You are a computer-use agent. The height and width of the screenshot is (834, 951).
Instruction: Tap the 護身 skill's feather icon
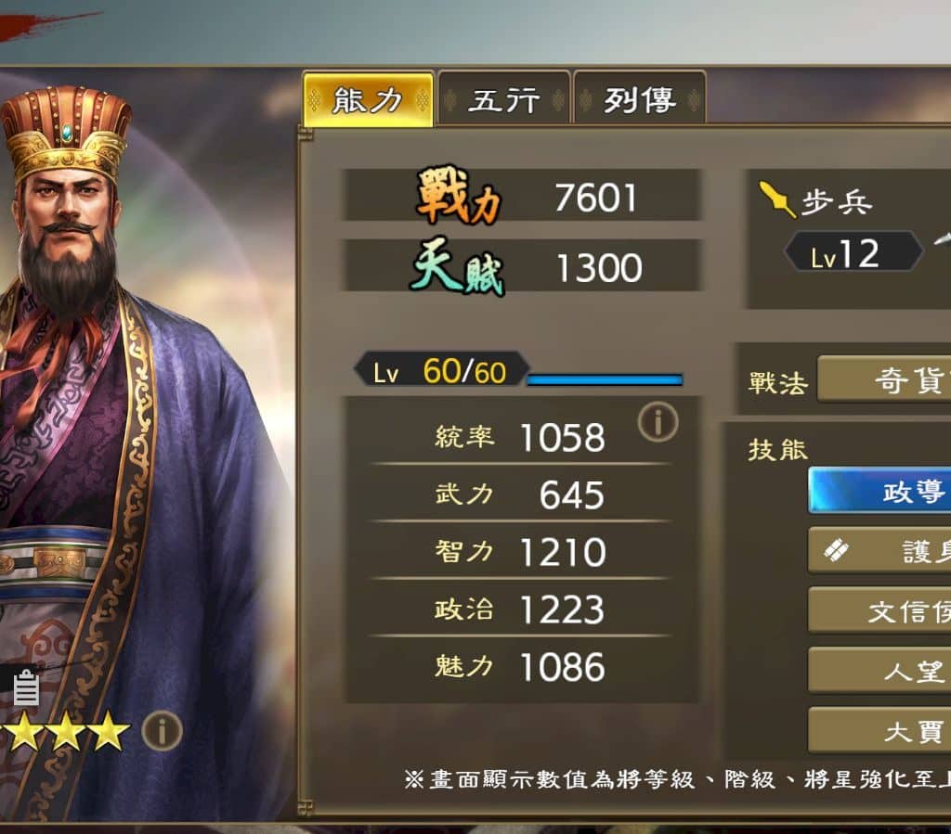click(836, 550)
